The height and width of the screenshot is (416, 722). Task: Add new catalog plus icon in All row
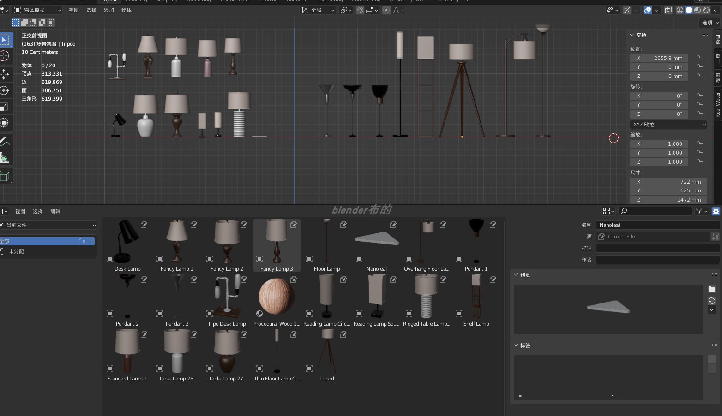point(90,241)
